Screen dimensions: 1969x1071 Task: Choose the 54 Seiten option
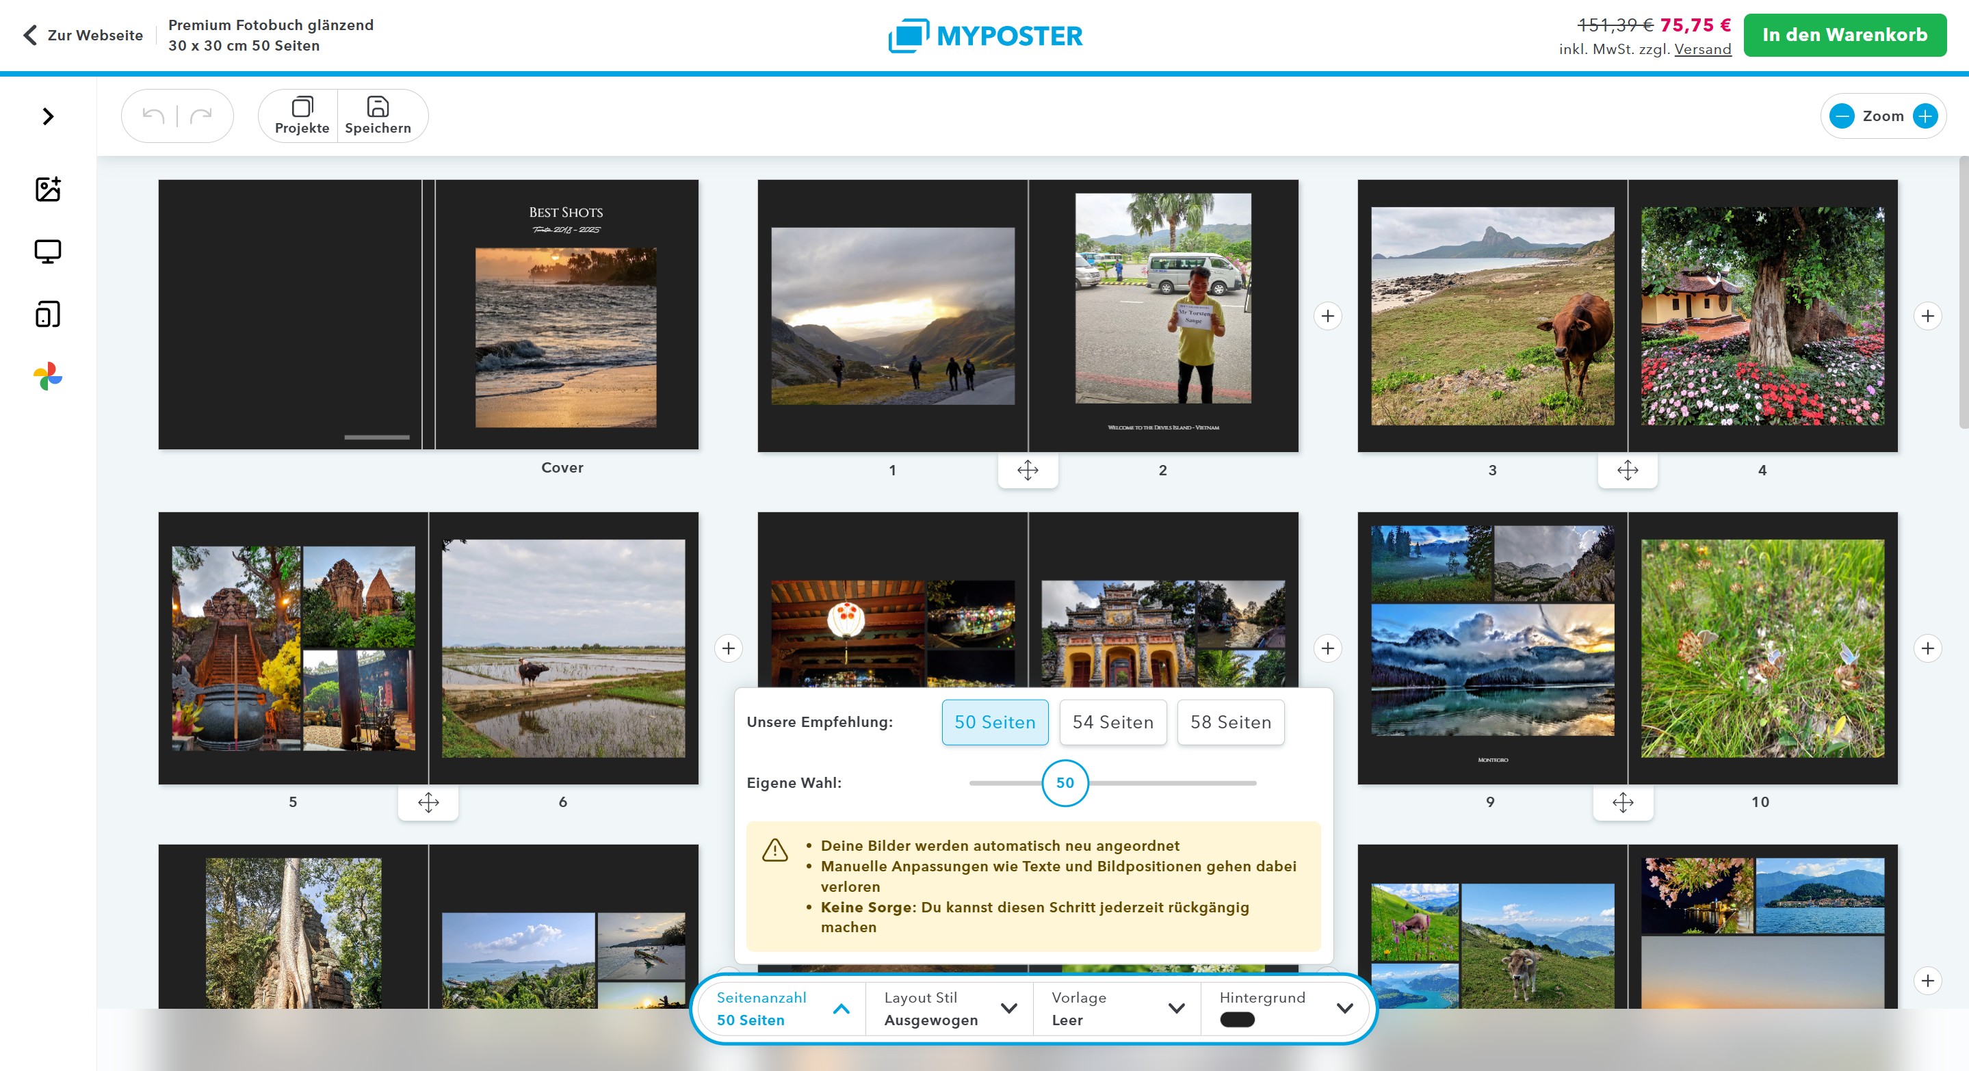1112,722
